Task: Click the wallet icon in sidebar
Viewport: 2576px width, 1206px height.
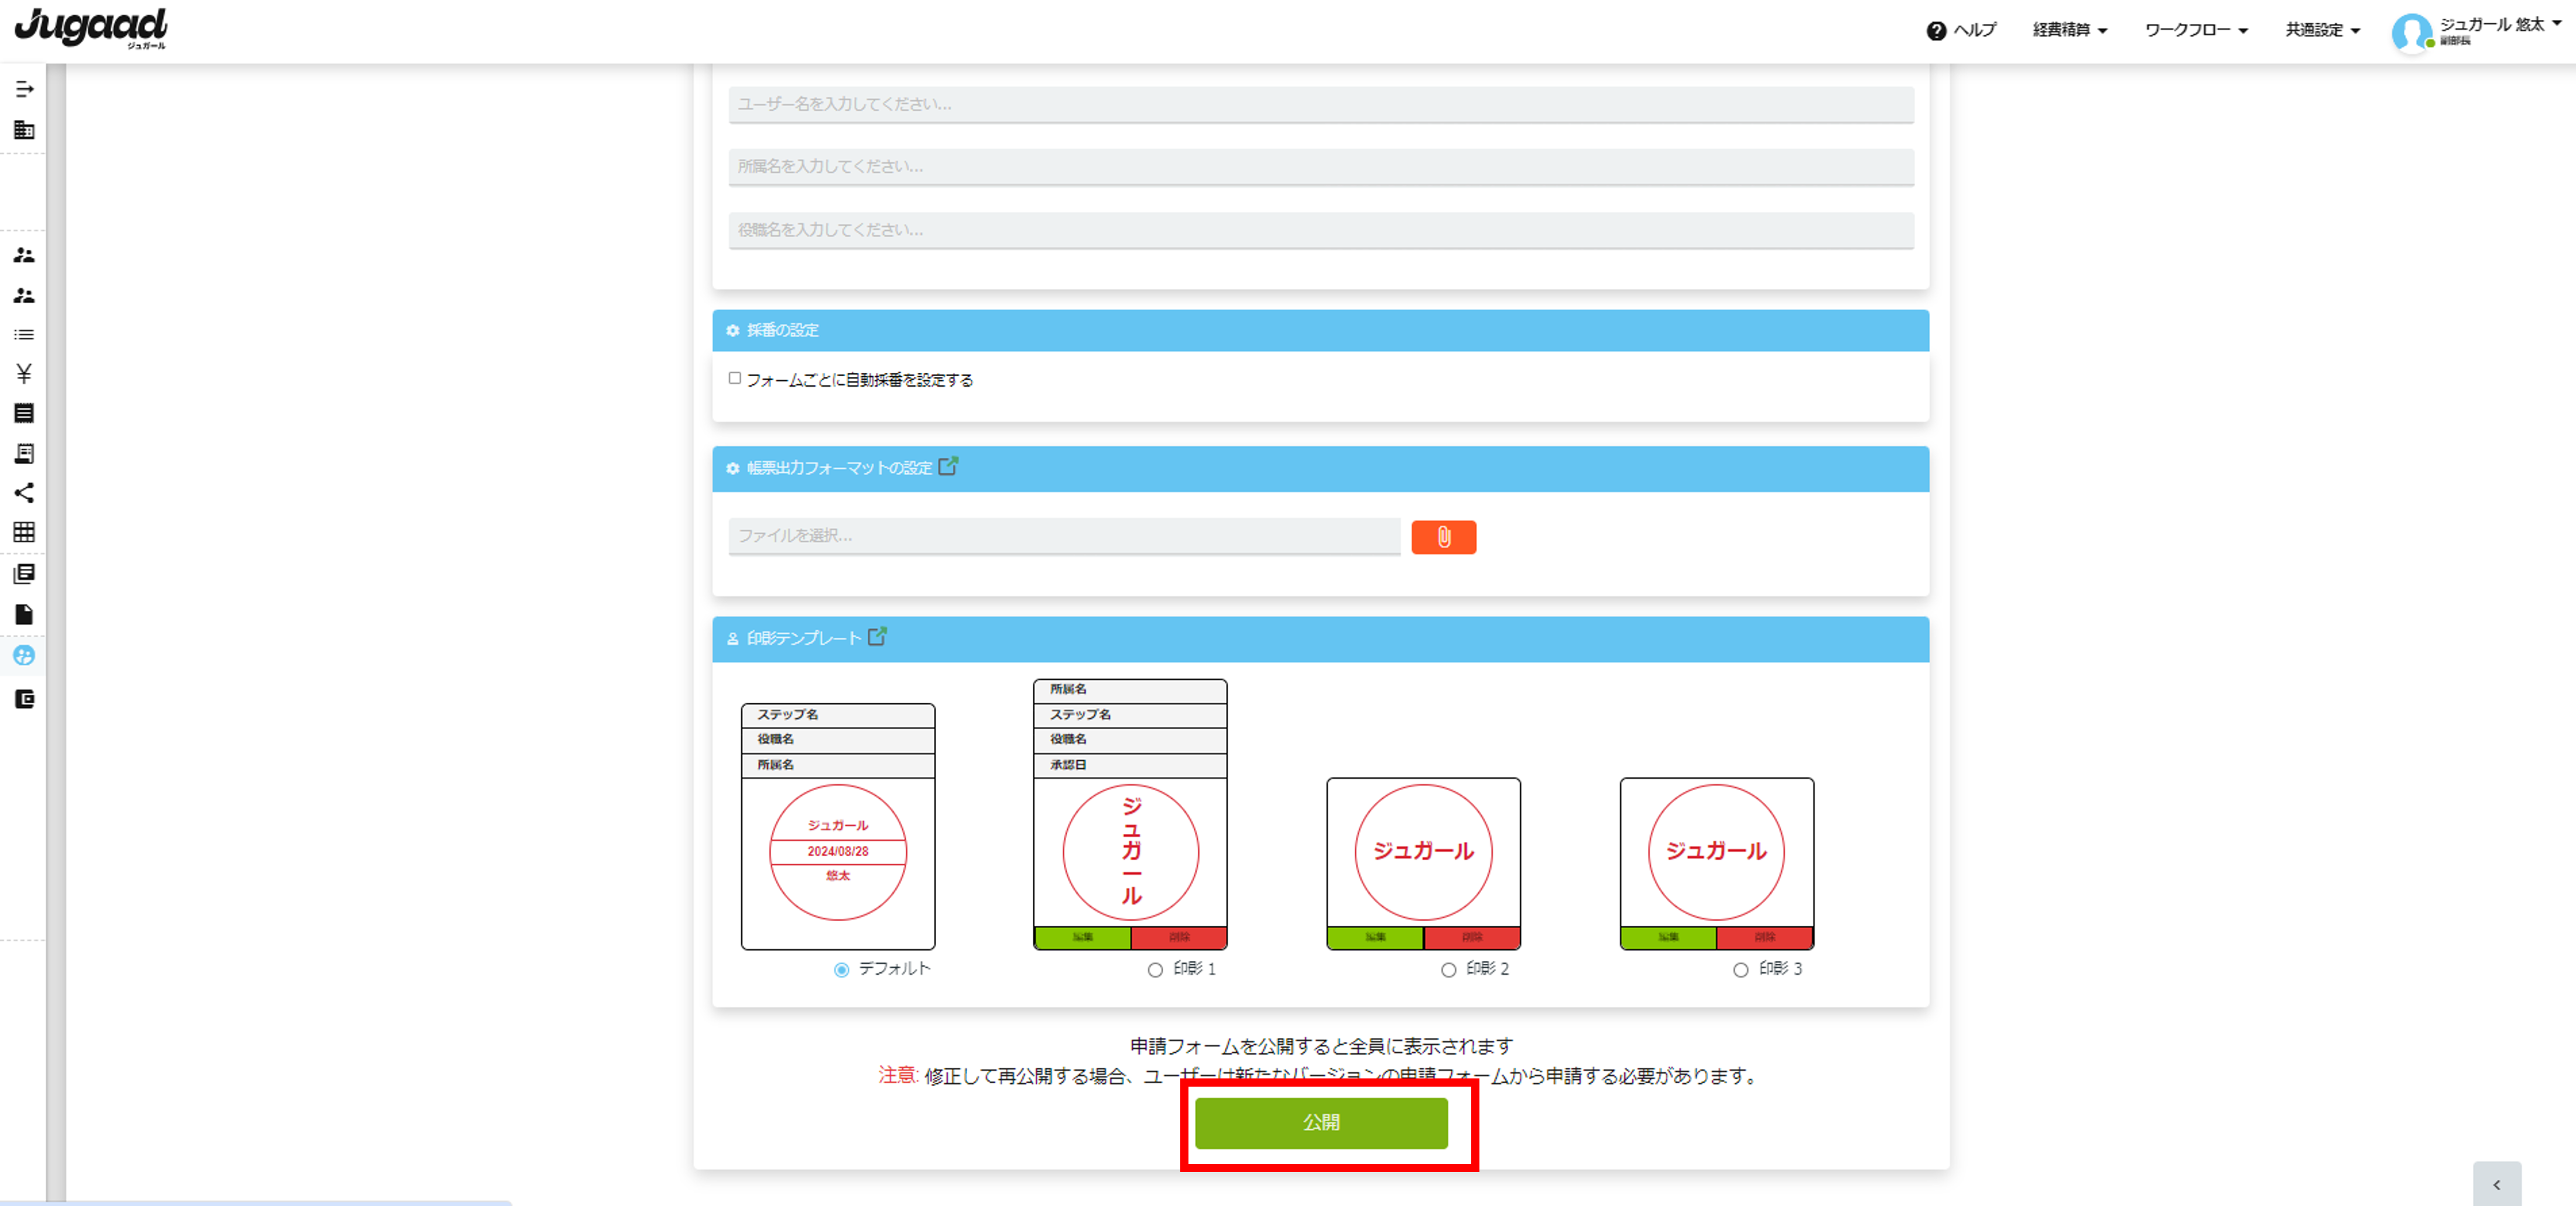Action: tap(24, 699)
